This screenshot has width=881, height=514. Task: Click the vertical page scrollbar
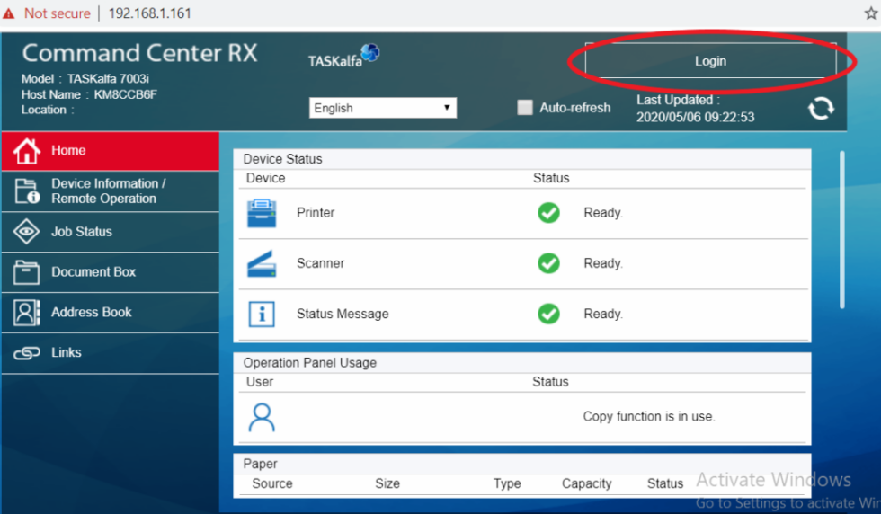842,230
